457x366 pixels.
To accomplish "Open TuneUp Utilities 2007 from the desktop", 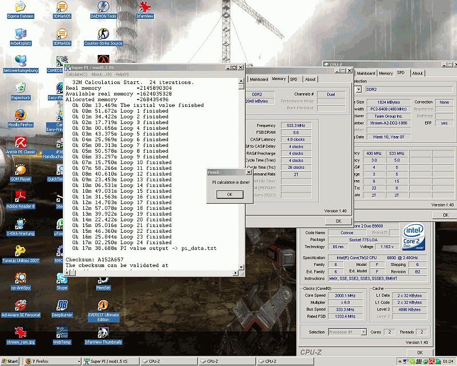I will [21, 254].
